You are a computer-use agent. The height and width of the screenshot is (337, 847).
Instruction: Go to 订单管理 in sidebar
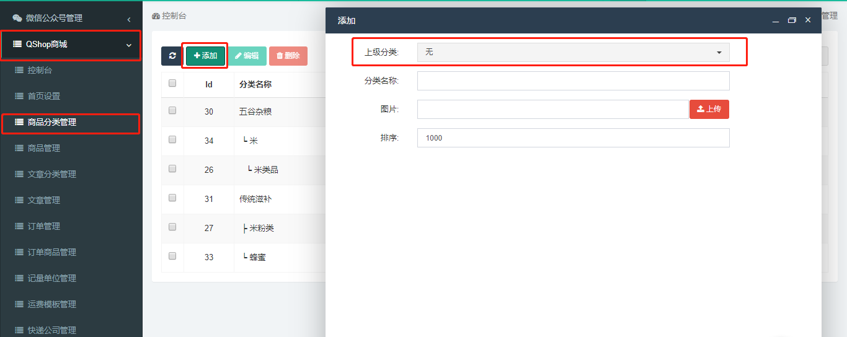pos(43,226)
